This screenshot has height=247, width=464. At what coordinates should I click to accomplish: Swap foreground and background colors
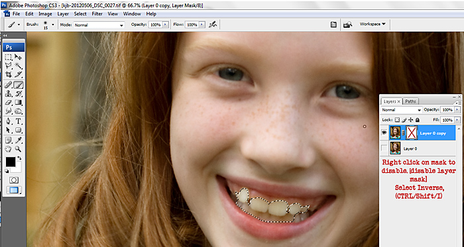(19, 158)
